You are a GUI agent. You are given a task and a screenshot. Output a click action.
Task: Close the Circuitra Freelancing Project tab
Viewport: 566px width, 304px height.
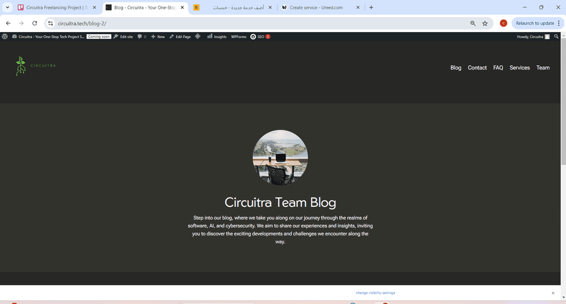(x=95, y=7)
